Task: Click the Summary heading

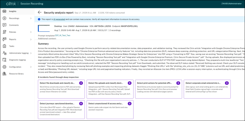Action: pos(43,44)
